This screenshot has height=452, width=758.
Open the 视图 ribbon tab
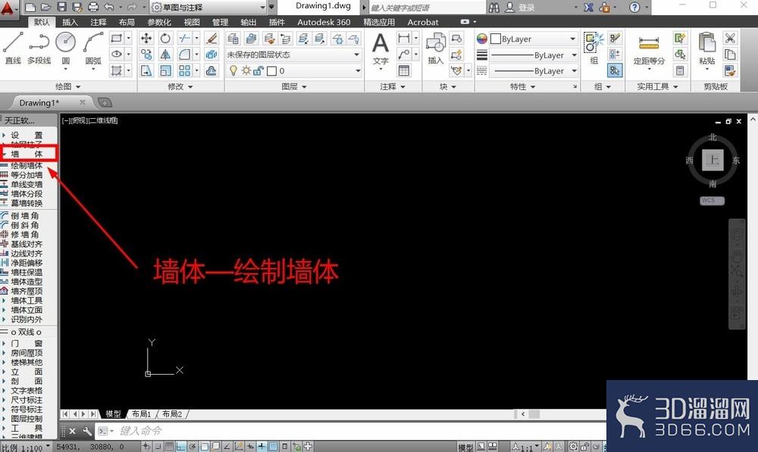[x=192, y=22]
